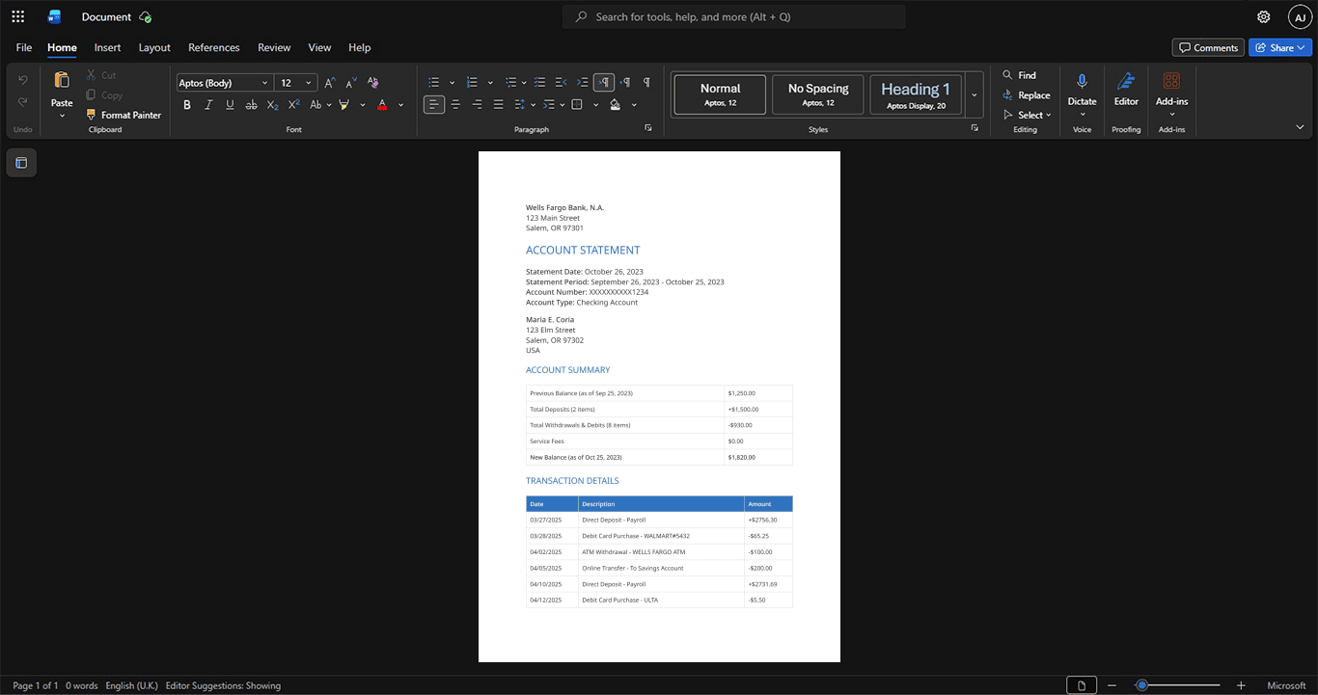
Task: Toggle right-to-left text direction
Action: point(625,83)
